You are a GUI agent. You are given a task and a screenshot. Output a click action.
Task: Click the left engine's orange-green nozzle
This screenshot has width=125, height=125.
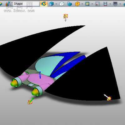pos(14,83)
